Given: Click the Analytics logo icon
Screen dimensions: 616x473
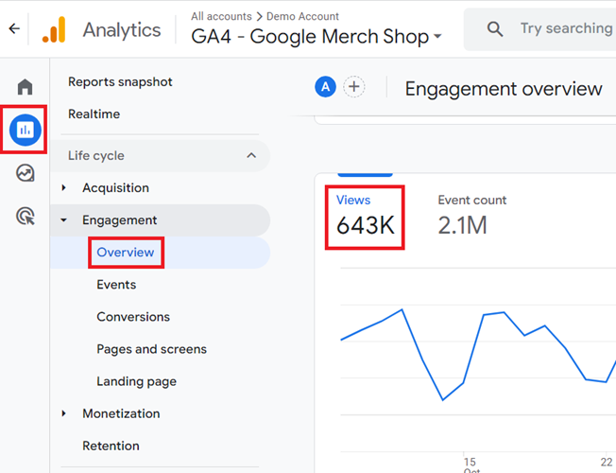Looking at the screenshot, I should point(54,29).
